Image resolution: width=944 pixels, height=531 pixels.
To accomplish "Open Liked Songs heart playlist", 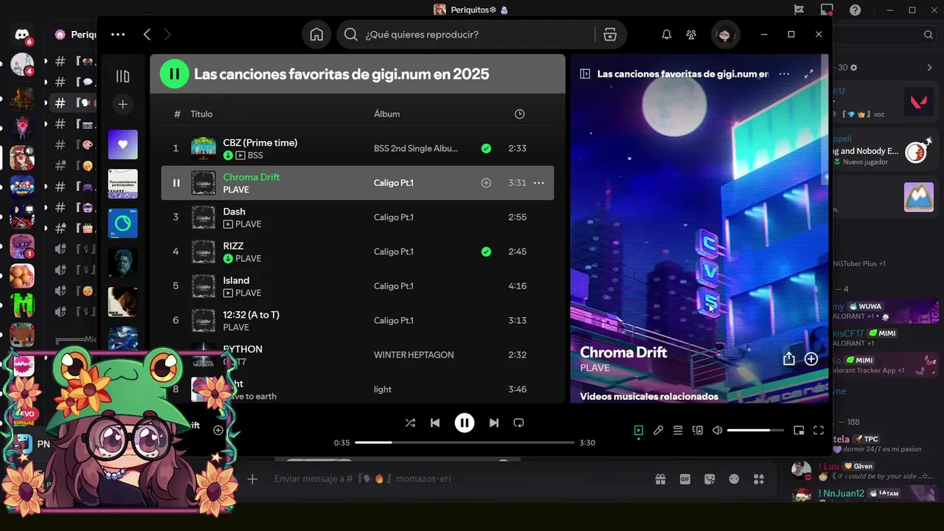I will click(x=122, y=145).
